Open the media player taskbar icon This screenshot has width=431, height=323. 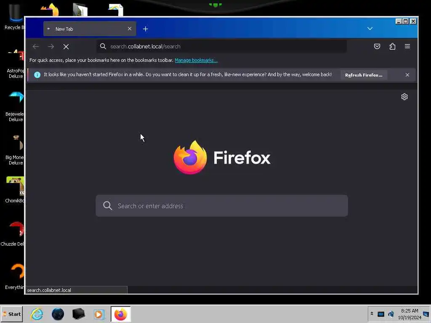tap(99, 314)
